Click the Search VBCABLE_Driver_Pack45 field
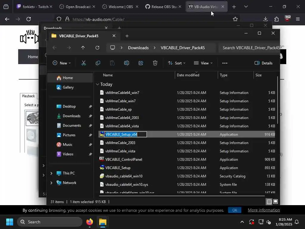305x229 pixels. (249, 48)
